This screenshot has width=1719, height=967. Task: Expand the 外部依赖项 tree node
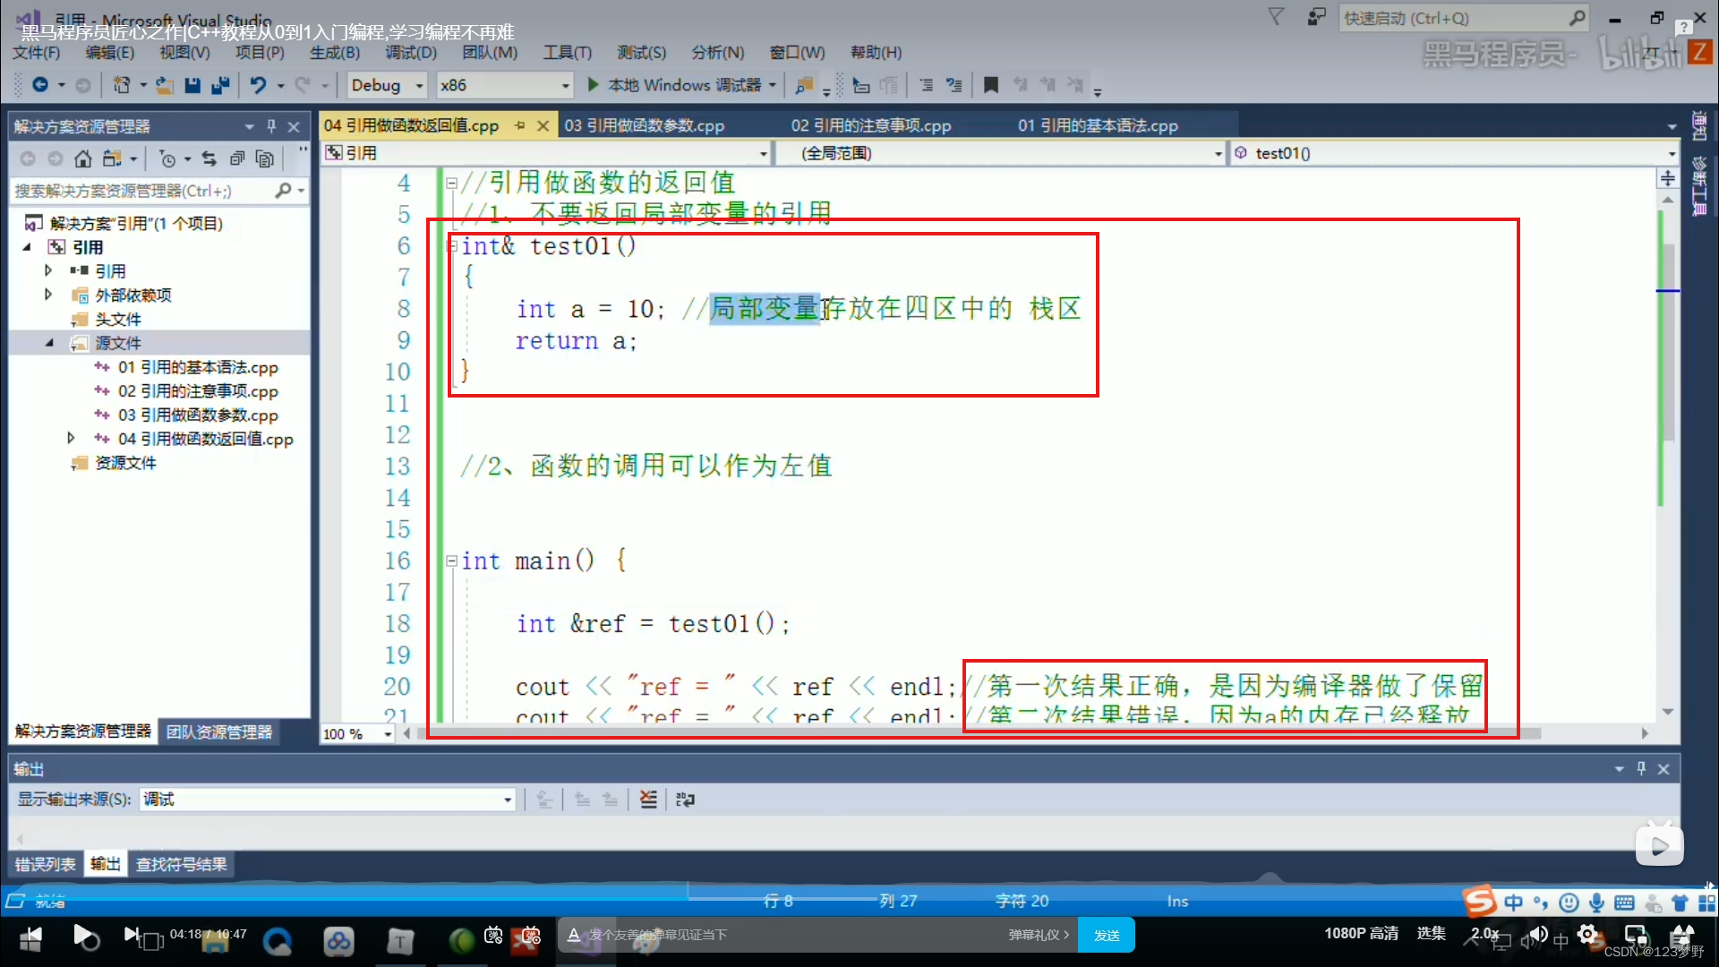48,295
